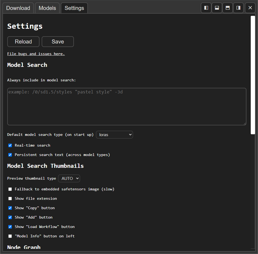This screenshot has height=254, width=258.
Task: Click the dock-to-bottom layout icon
Action: coord(227,8)
